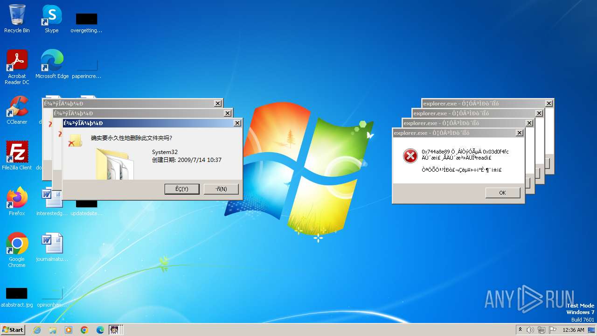Click the System32 folder name text
597x336 pixels.
[x=165, y=152]
